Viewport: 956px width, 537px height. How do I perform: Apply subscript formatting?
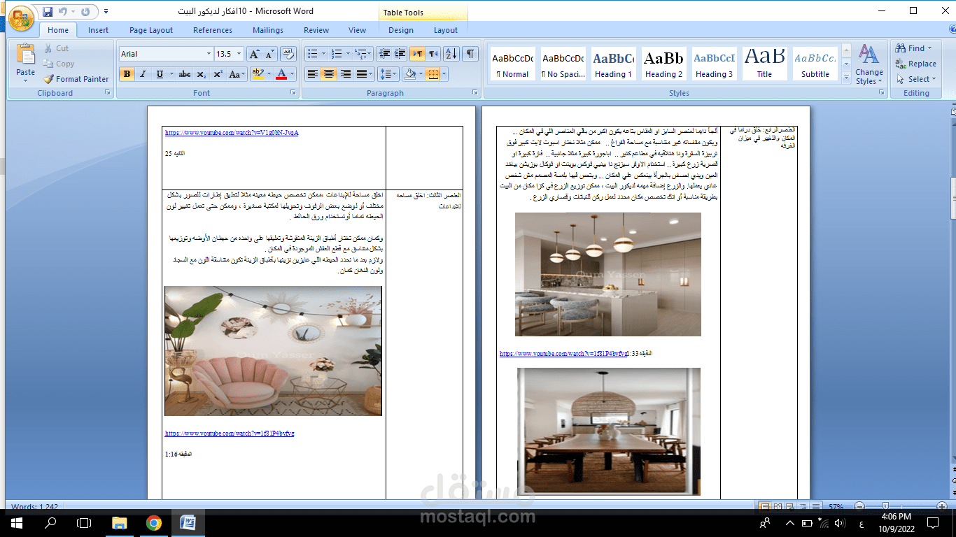click(x=202, y=74)
